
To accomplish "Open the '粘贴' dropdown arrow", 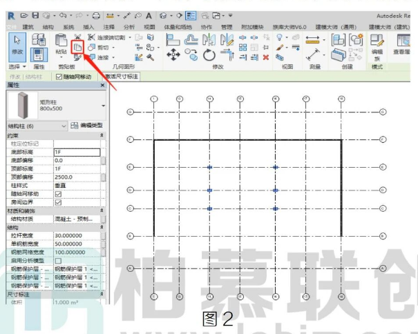I will 61,57.
